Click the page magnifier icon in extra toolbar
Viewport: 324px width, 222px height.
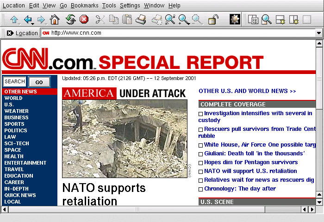266,19
